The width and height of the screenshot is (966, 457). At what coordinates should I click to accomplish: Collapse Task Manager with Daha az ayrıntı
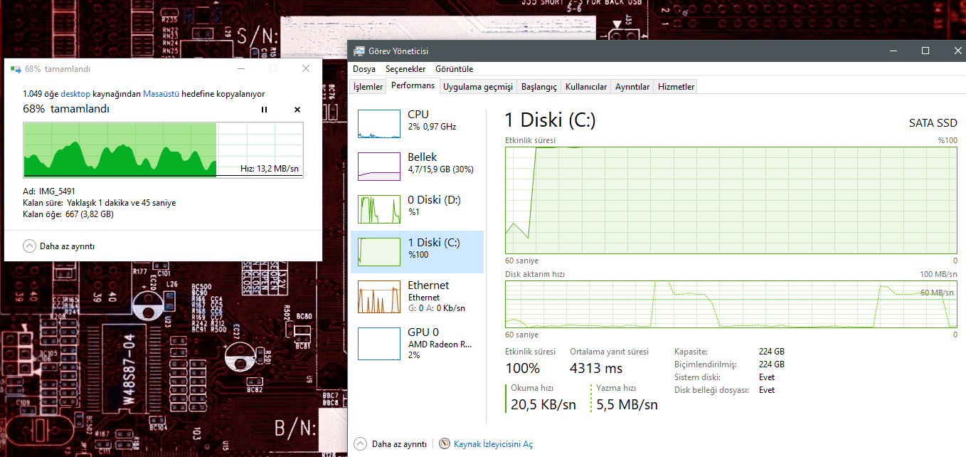[391, 443]
